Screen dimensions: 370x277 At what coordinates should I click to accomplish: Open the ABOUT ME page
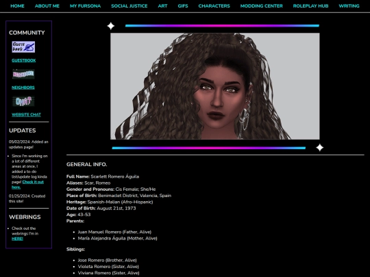pos(47,6)
